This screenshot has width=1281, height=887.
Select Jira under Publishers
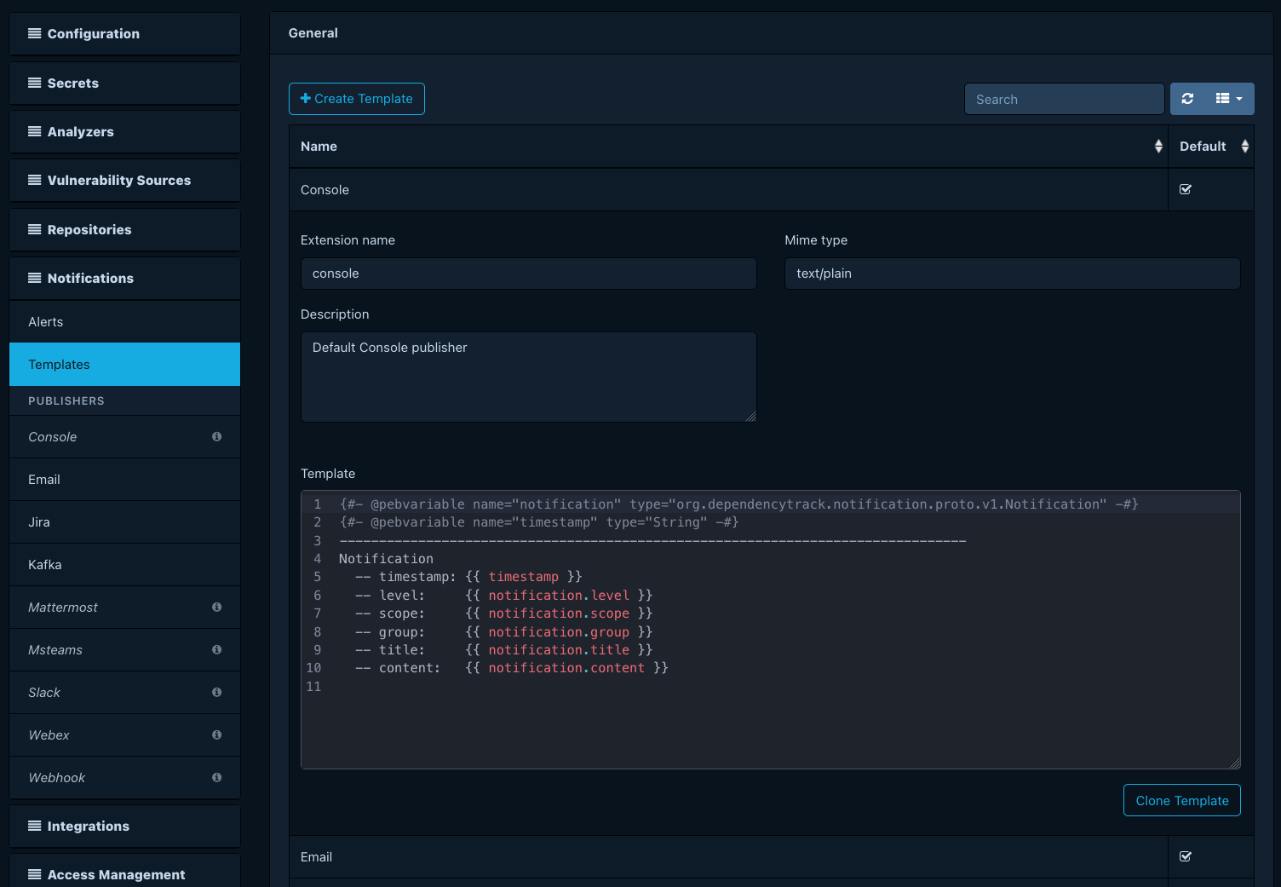[124, 522]
